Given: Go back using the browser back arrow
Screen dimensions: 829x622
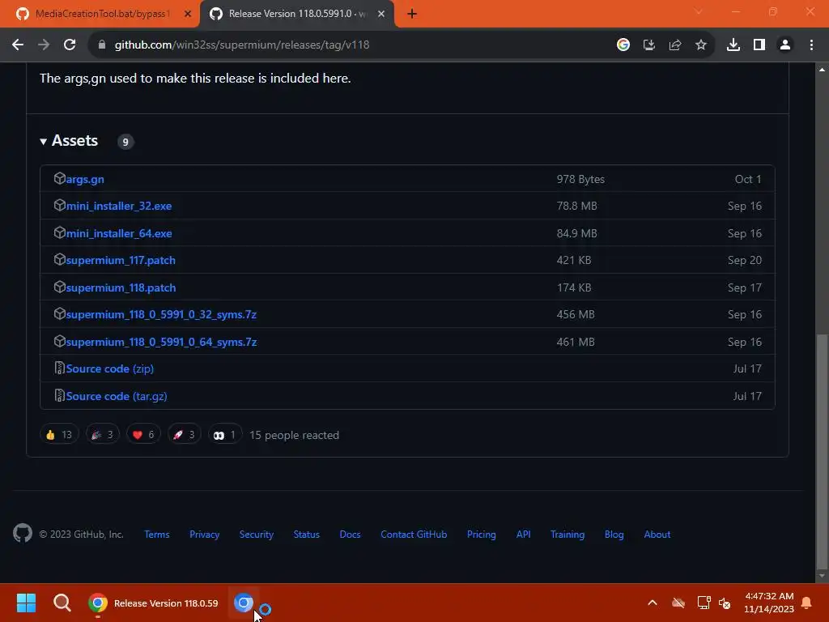Looking at the screenshot, I should [18, 45].
